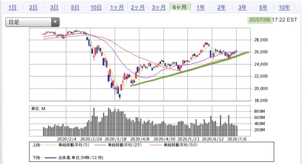This screenshot has width=305, height=164.
Task: Click the dropdown arrow beside 日足
Action: 55,22
